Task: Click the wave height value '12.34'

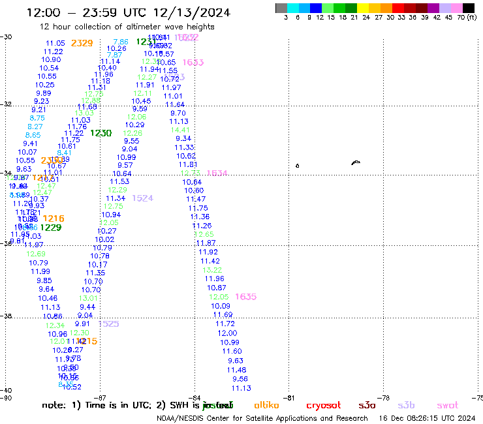Action: tap(55, 326)
